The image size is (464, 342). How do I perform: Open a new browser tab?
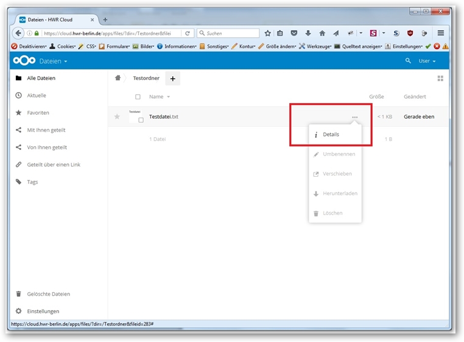pos(105,20)
